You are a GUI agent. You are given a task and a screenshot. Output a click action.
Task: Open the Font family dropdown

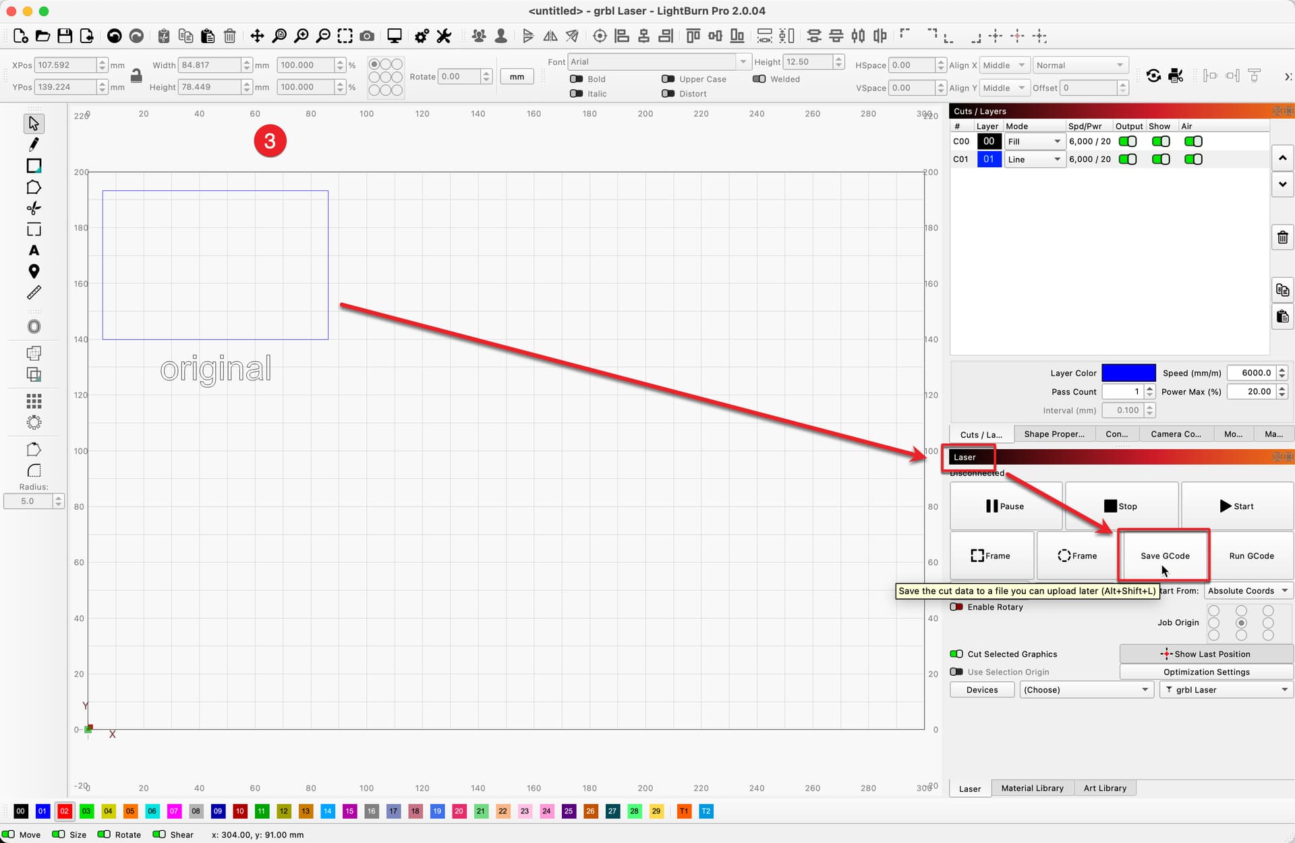click(x=743, y=61)
